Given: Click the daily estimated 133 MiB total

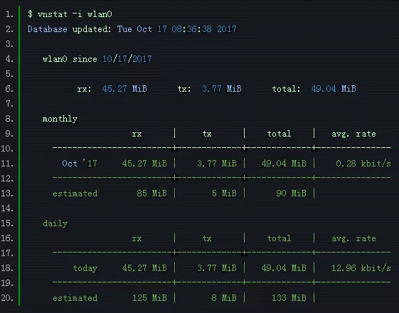Looking at the screenshot, I should pyautogui.click(x=289, y=298).
